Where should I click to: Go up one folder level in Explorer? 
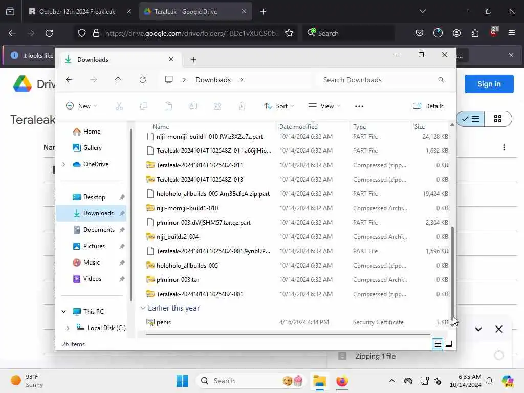(118, 80)
